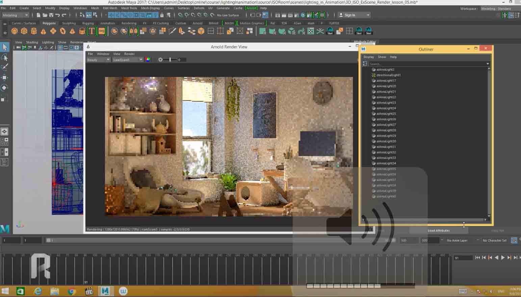Click the save scene icon
Screen dimensions: 521x297
tap(51, 15)
